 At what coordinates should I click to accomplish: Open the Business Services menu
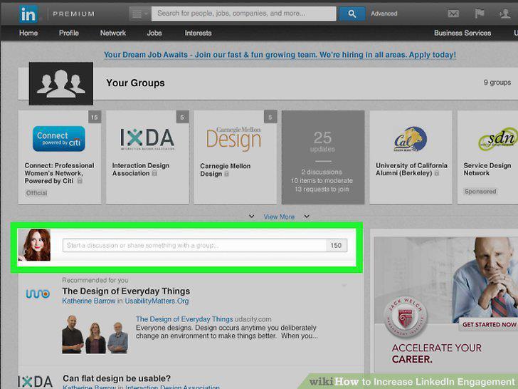462,33
